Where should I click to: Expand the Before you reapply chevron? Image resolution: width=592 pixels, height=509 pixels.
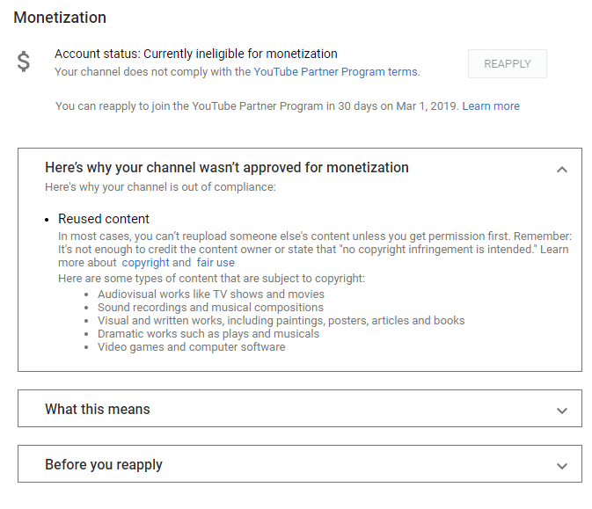coord(562,466)
